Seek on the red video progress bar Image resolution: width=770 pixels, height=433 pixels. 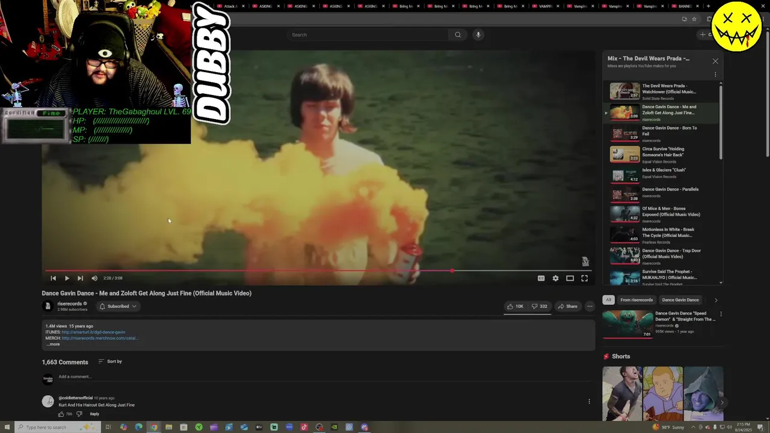318,271
